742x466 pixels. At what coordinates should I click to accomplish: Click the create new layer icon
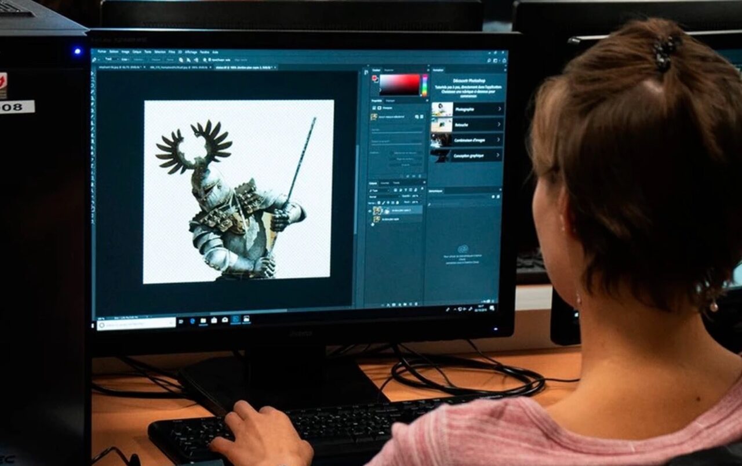coord(410,304)
